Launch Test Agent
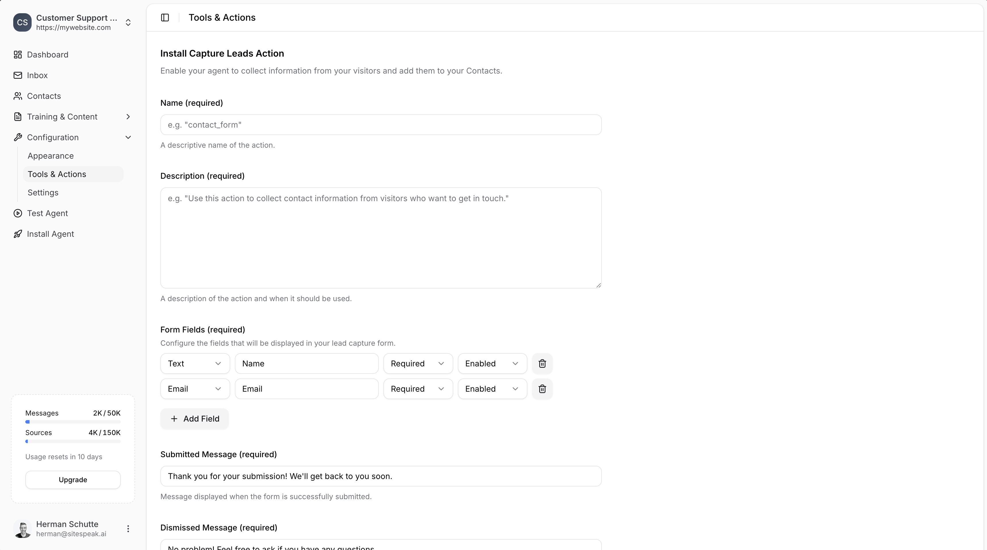 click(x=47, y=213)
